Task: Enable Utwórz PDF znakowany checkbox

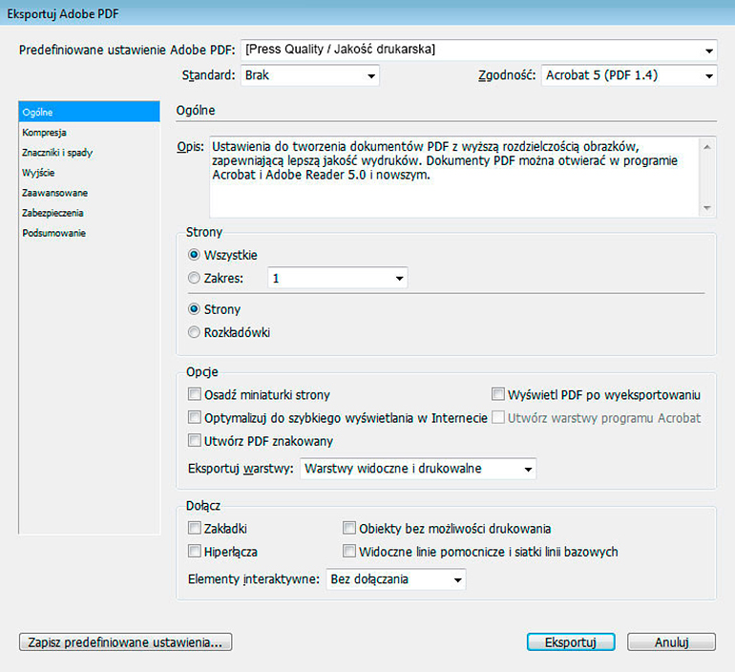Action: coord(194,440)
